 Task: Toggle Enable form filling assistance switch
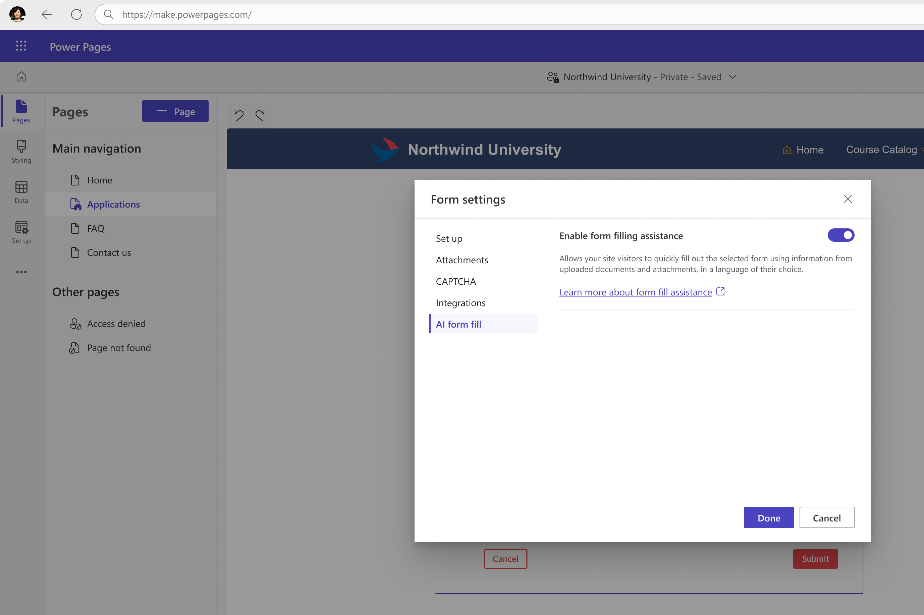(x=841, y=235)
